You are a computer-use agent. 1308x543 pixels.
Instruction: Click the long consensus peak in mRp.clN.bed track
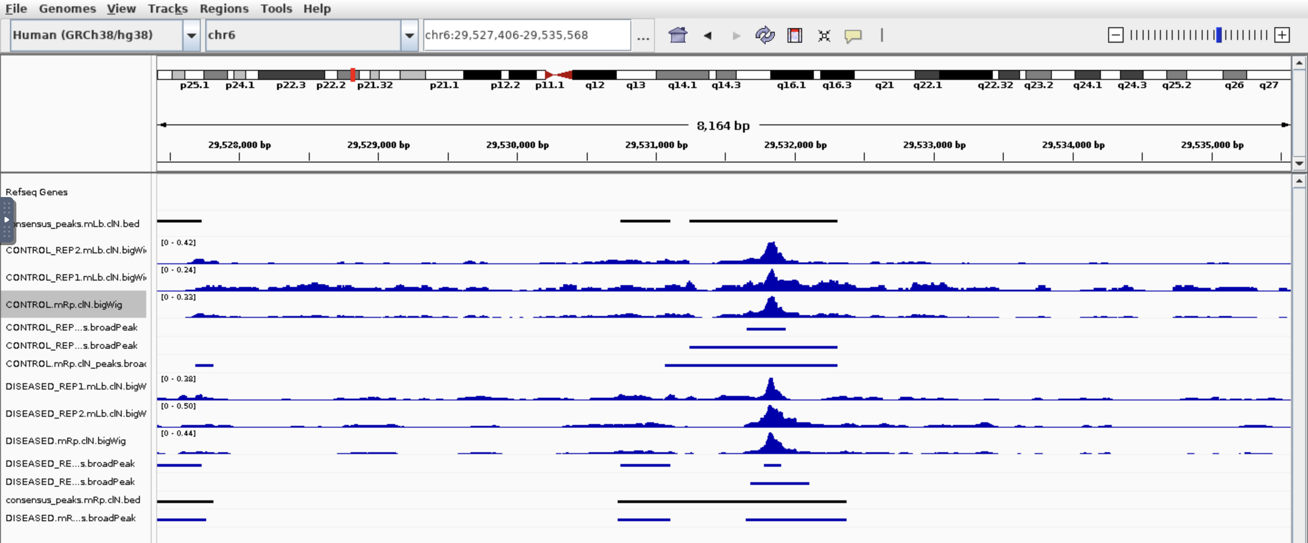coord(732,501)
